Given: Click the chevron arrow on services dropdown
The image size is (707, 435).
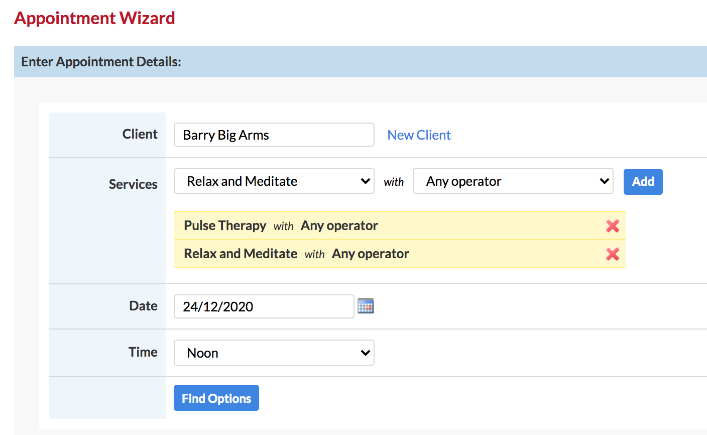Looking at the screenshot, I should [366, 181].
